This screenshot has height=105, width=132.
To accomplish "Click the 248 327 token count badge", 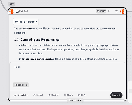I will (101, 11).
